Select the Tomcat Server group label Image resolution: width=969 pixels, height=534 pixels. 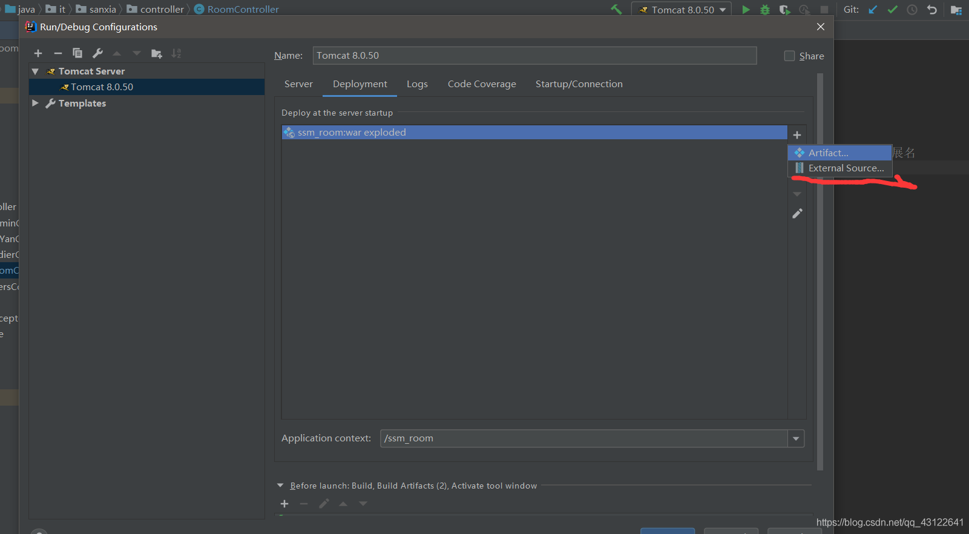[x=91, y=71]
